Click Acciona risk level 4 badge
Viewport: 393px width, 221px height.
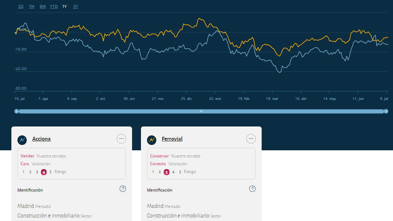[44, 172]
